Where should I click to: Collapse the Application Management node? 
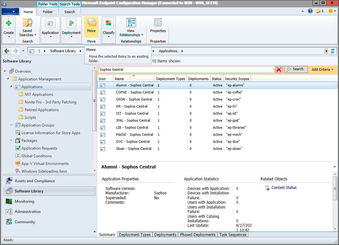pyautogui.click(x=8, y=78)
